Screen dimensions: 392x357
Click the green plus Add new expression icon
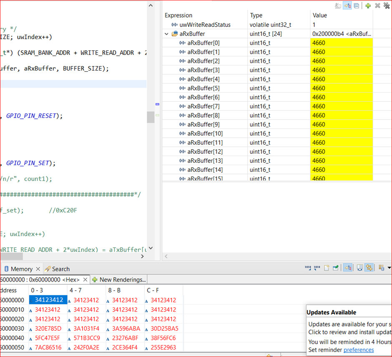tap(368, 5)
